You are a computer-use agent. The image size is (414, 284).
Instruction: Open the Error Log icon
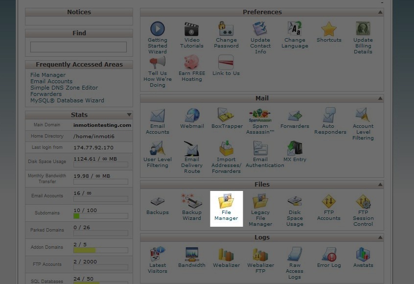pos(329,254)
